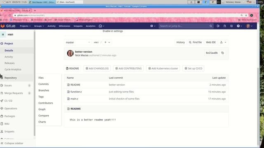The image size is (264, 148).
Task: Open the Issues icon in top navbar
Action: point(218,26)
